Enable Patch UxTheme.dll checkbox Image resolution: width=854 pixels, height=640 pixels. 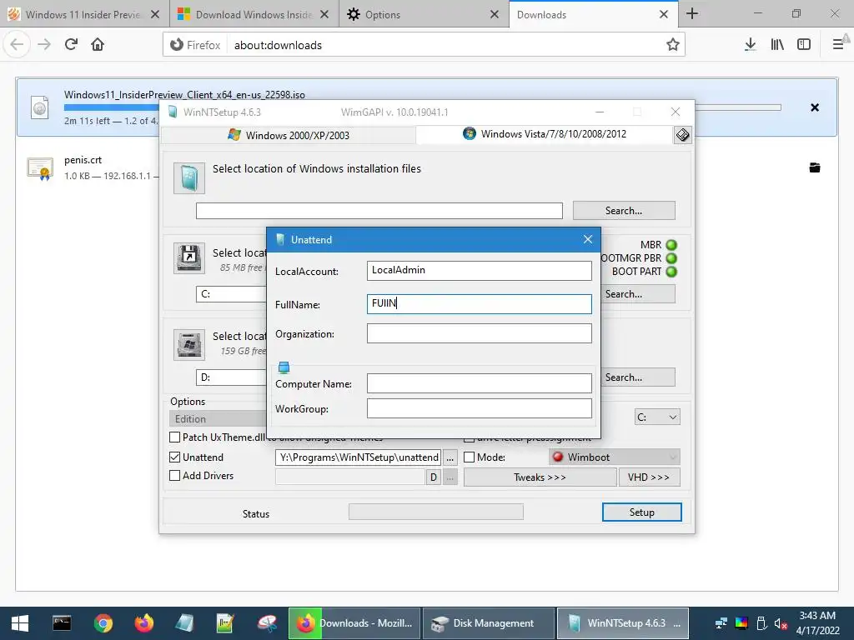coord(175,437)
